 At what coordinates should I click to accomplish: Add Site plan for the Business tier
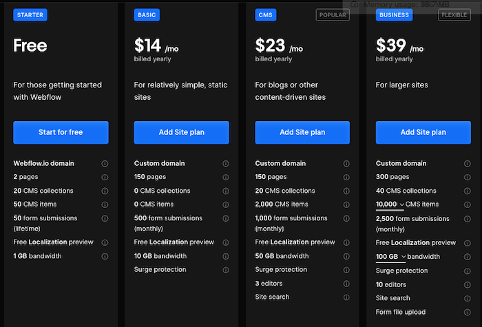point(423,132)
